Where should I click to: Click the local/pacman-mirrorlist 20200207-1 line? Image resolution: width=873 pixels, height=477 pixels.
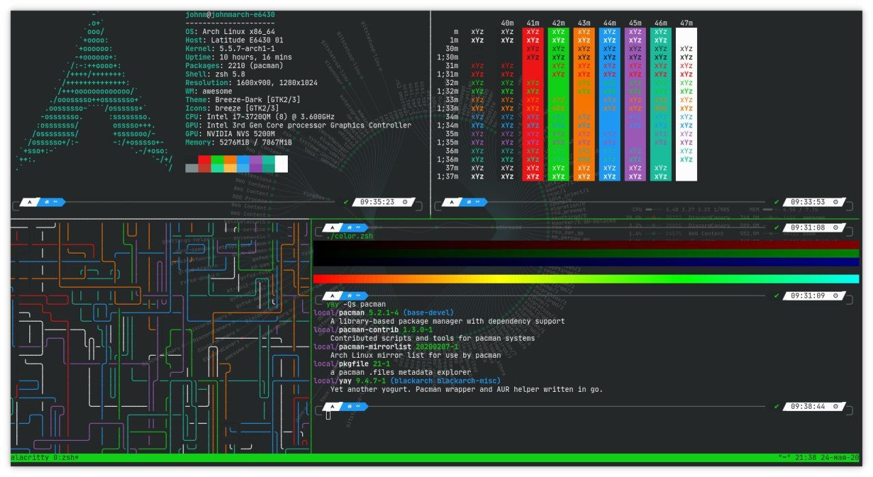click(386, 347)
